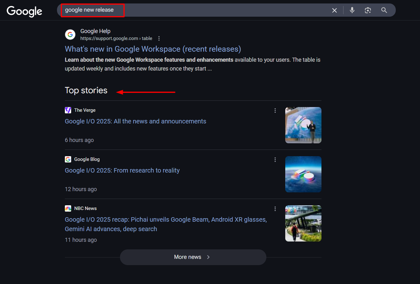This screenshot has height=284, width=420.
Task: Click The Verge story thumbnail
Action: click(303, 125)
